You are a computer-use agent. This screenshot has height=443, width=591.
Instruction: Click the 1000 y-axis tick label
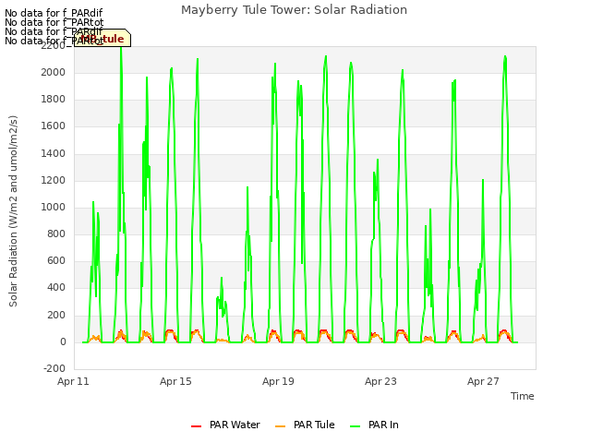click(x=54, y=207)
